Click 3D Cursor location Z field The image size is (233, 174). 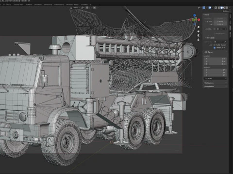click(215, 64)
